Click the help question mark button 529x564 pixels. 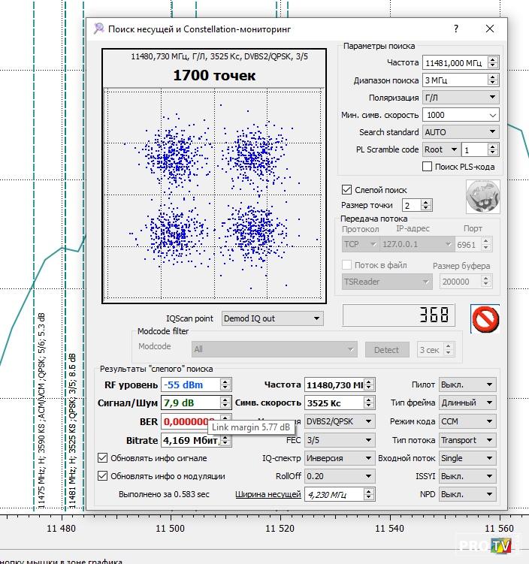click(x=455, y=29)
